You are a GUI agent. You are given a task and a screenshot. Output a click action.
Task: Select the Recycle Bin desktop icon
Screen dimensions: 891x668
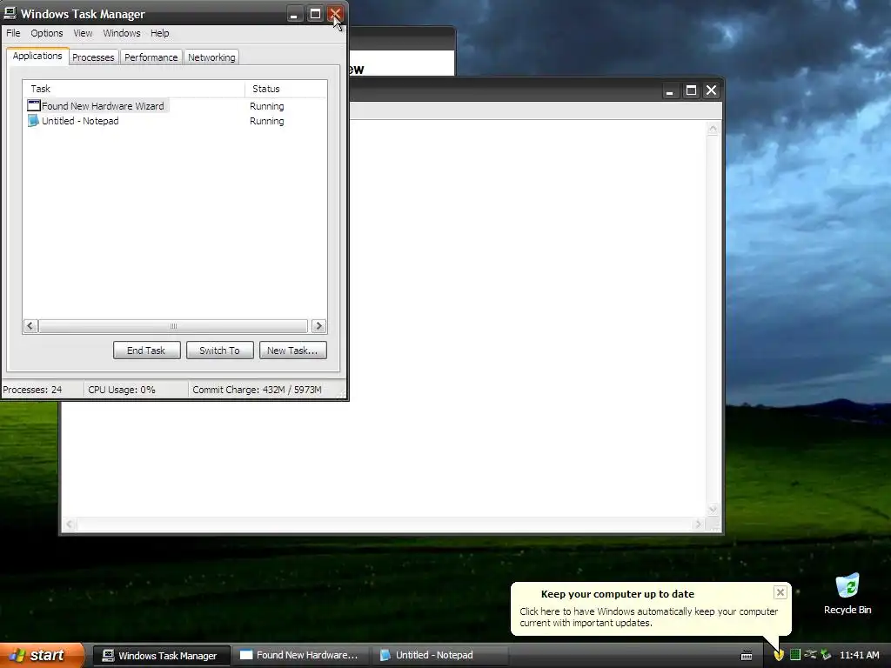[847, 594]
